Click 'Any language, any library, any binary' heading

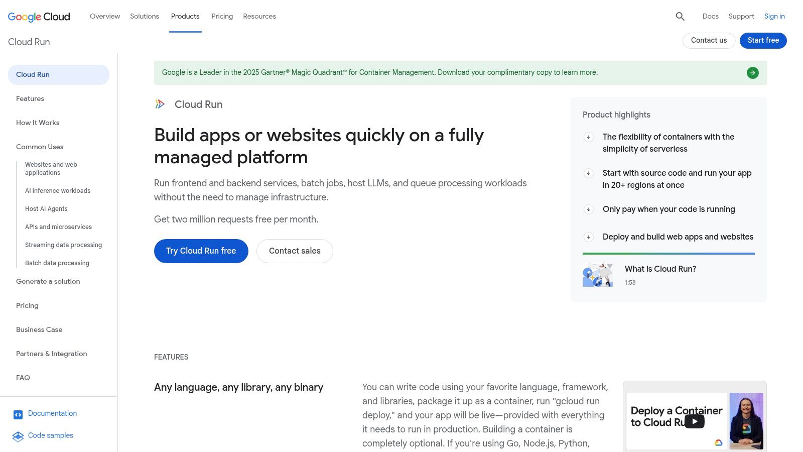tap(239, 387)
